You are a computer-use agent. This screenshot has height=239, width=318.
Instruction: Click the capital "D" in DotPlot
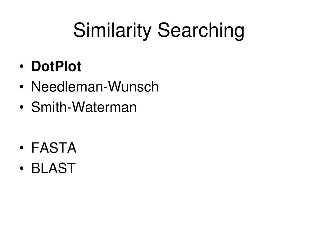coord(36,66)
